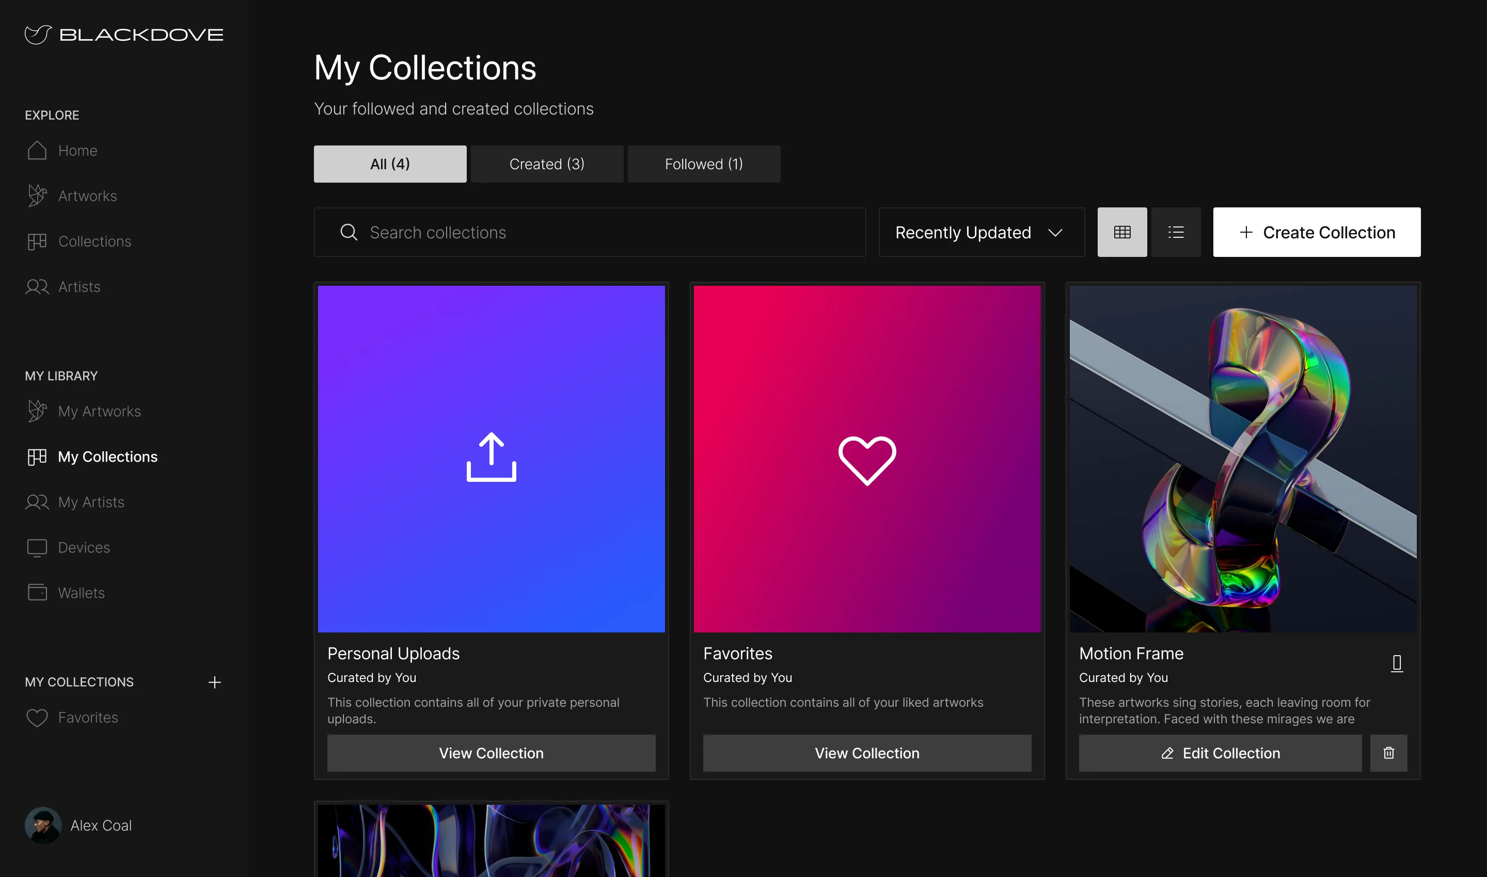This screenshot has height=877, width=1487.
Task: Open the fourth collection's cut-off thumbnail
Action: point(491,840)
